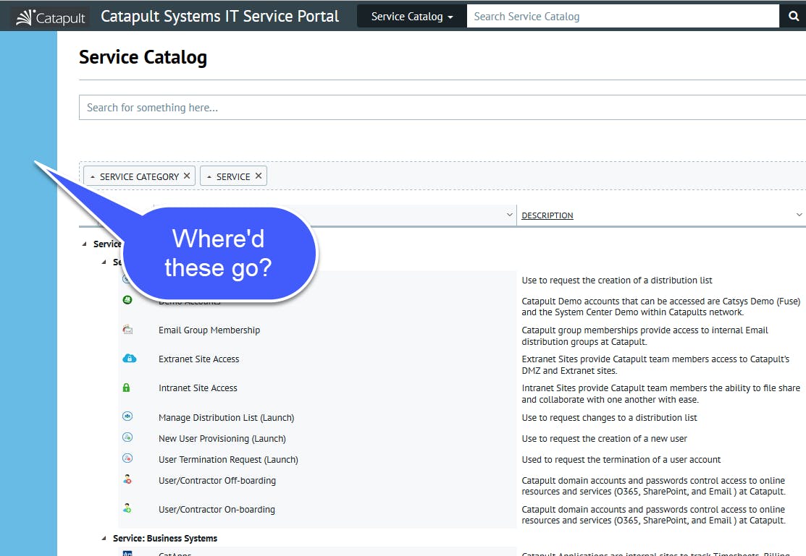The image size is (806, 556).
Task: Click the User/Contractor On-boarding icon
Action: tap(127, 508)
